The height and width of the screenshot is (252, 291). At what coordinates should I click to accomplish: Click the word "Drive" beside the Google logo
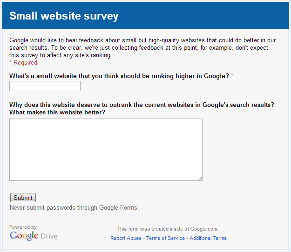point(49,236)
